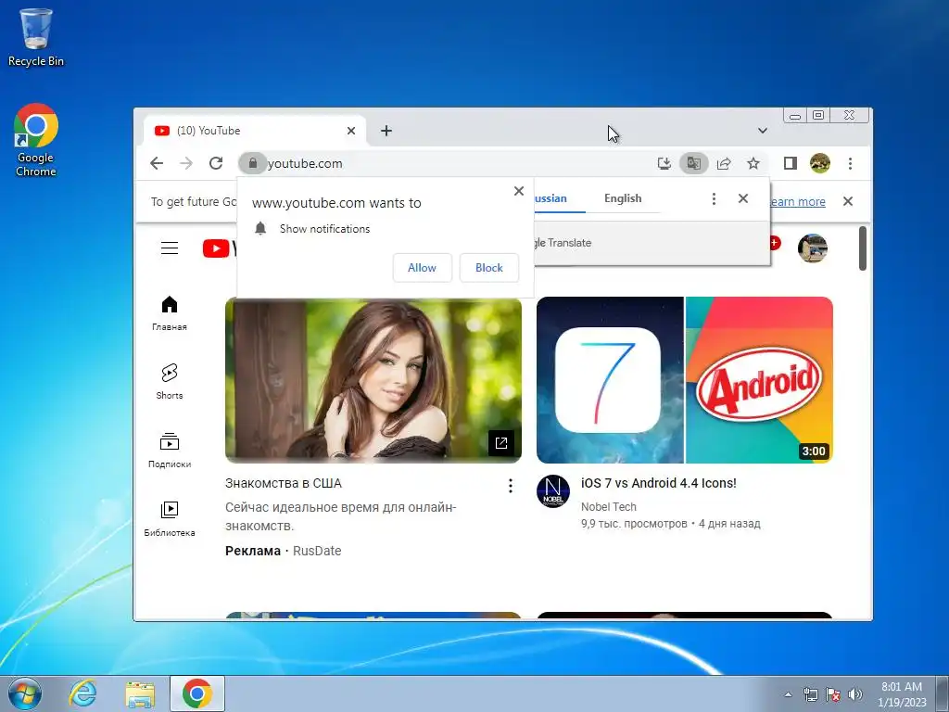Viewport: 949px width, 712px height.
Task: Dismiss the Chrome update infobar
Action: 848,201
